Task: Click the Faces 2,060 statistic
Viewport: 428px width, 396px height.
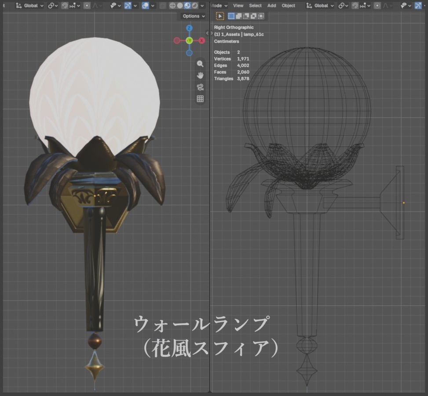Action: click(231, 72)
